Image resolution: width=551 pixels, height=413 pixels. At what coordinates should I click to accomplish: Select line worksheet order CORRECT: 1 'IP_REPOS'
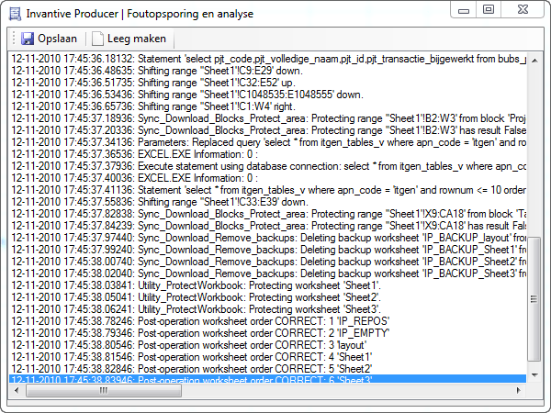click(x=268, y=321)
